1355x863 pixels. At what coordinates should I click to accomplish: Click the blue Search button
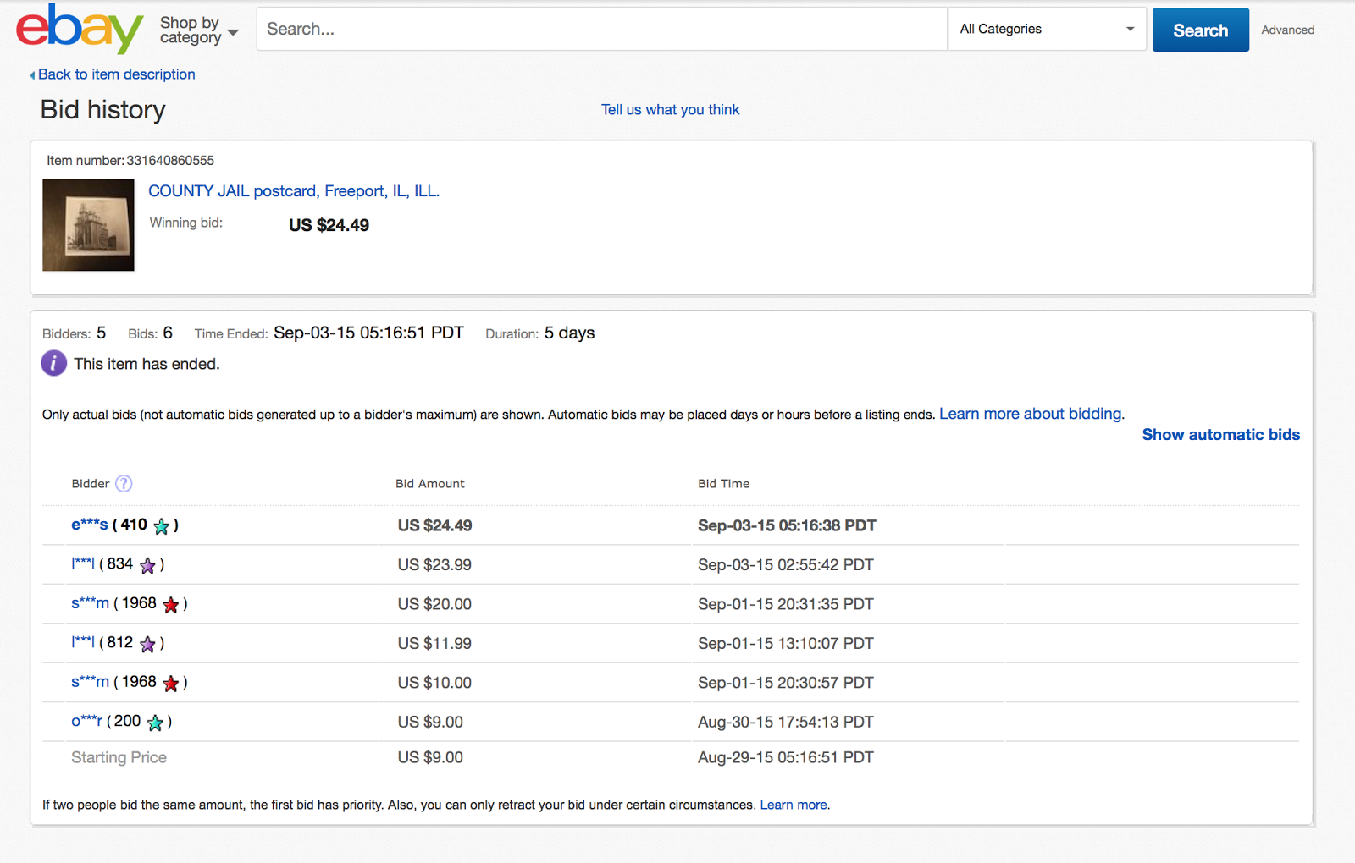coord(1200,30)
